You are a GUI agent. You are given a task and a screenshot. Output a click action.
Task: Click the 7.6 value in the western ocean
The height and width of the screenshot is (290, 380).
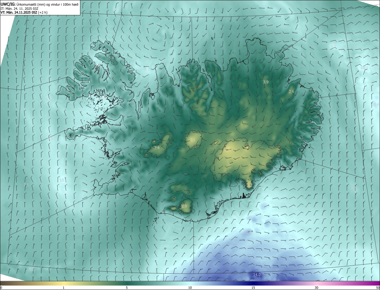click(26, 185)
